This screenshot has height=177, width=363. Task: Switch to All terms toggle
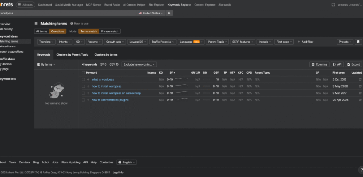coord(42,31)
